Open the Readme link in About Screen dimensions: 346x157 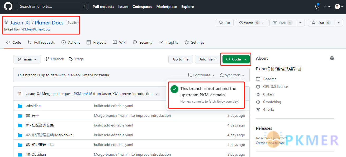click(267, 79)
